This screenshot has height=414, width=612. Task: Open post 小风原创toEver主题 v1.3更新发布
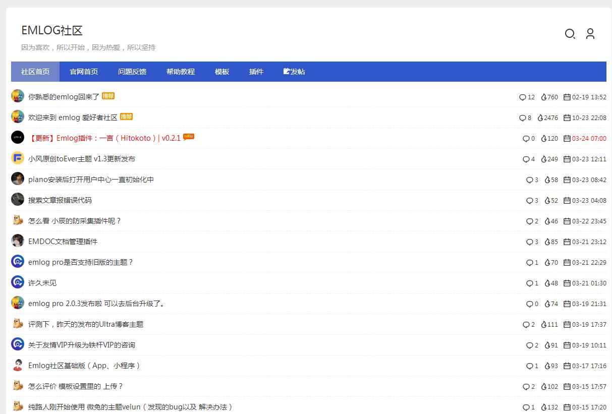82,159
